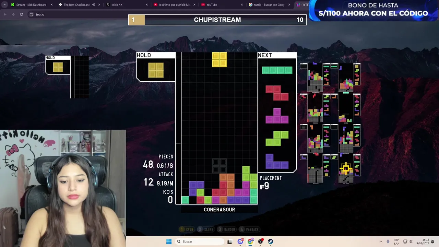The image size is (439, 247).
Task: Switch to lo último que escribió tab
Action: pos(174,5)
